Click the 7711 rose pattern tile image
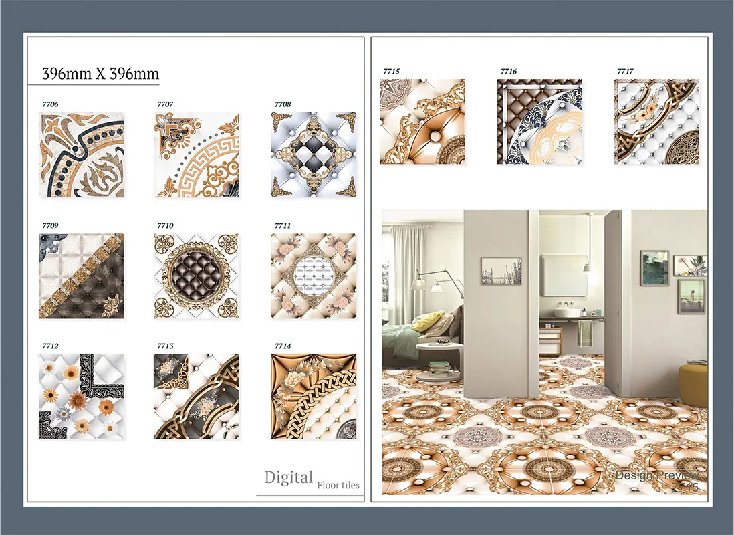Viewport: 734px width, 535px height. (x=314, y=276)
